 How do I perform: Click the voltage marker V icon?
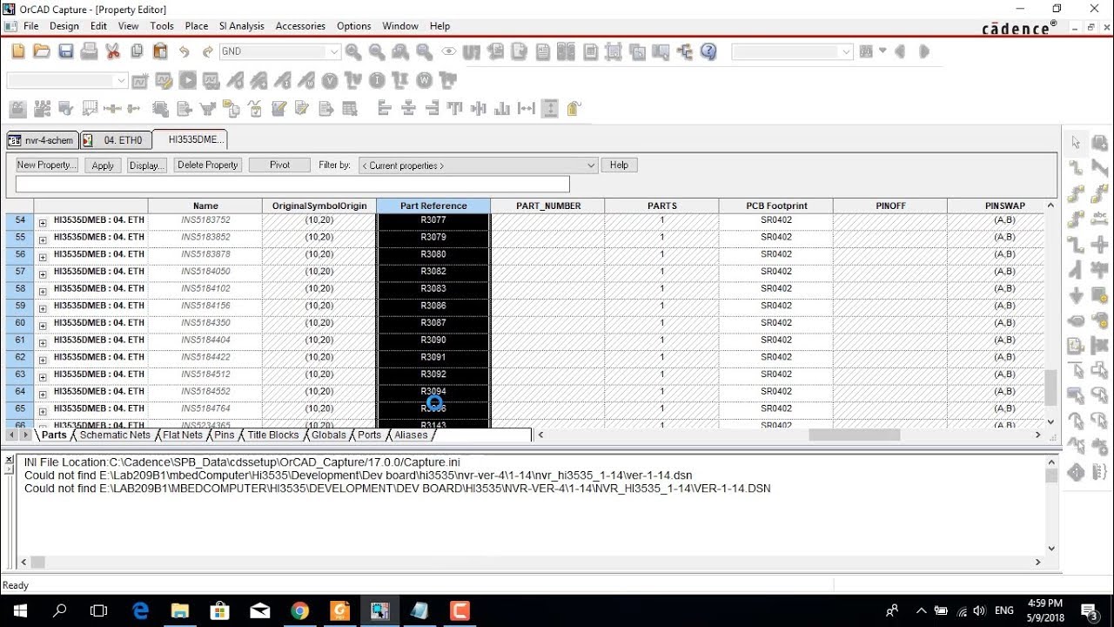click(x=330, y=81)
